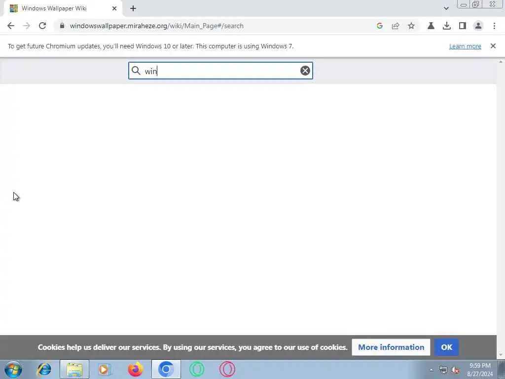View site information via lock icon
The height and width of the screenshot is (379, 505).
coord(62,26)
